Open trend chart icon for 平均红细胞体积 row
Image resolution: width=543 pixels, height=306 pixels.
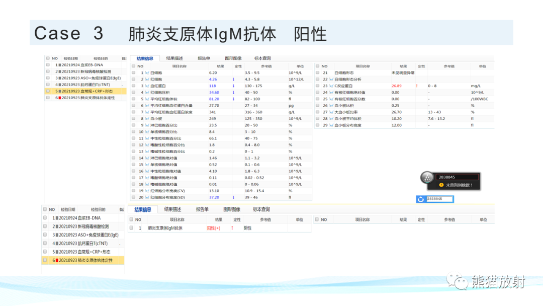tap(147, 99)
